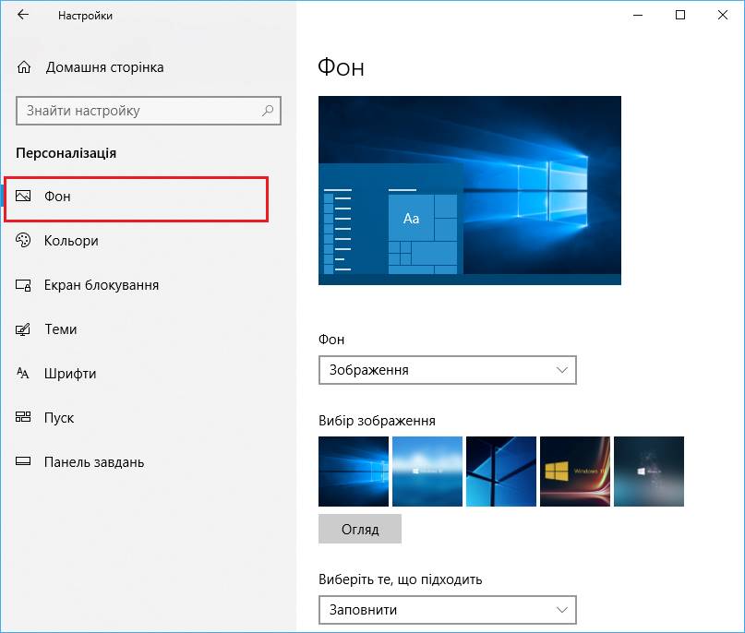The image size is (745, 633).
Task: Choose the blue underwater wallpaper thumbnail
Action: point(427,472)
